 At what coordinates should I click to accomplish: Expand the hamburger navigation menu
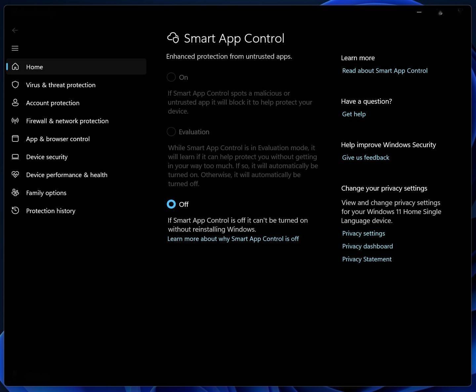15,48
